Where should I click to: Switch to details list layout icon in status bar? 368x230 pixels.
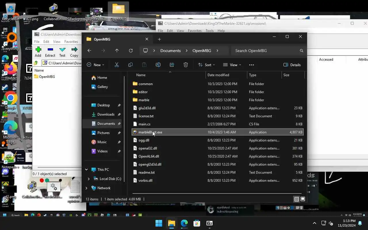pyautogui.click(x=296, y=199)
